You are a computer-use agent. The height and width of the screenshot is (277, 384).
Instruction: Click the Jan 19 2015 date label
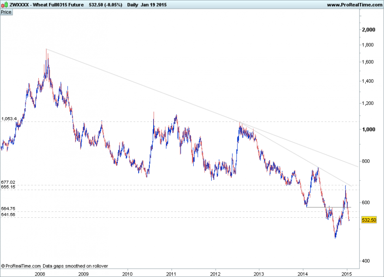click(x=154, y=5)
